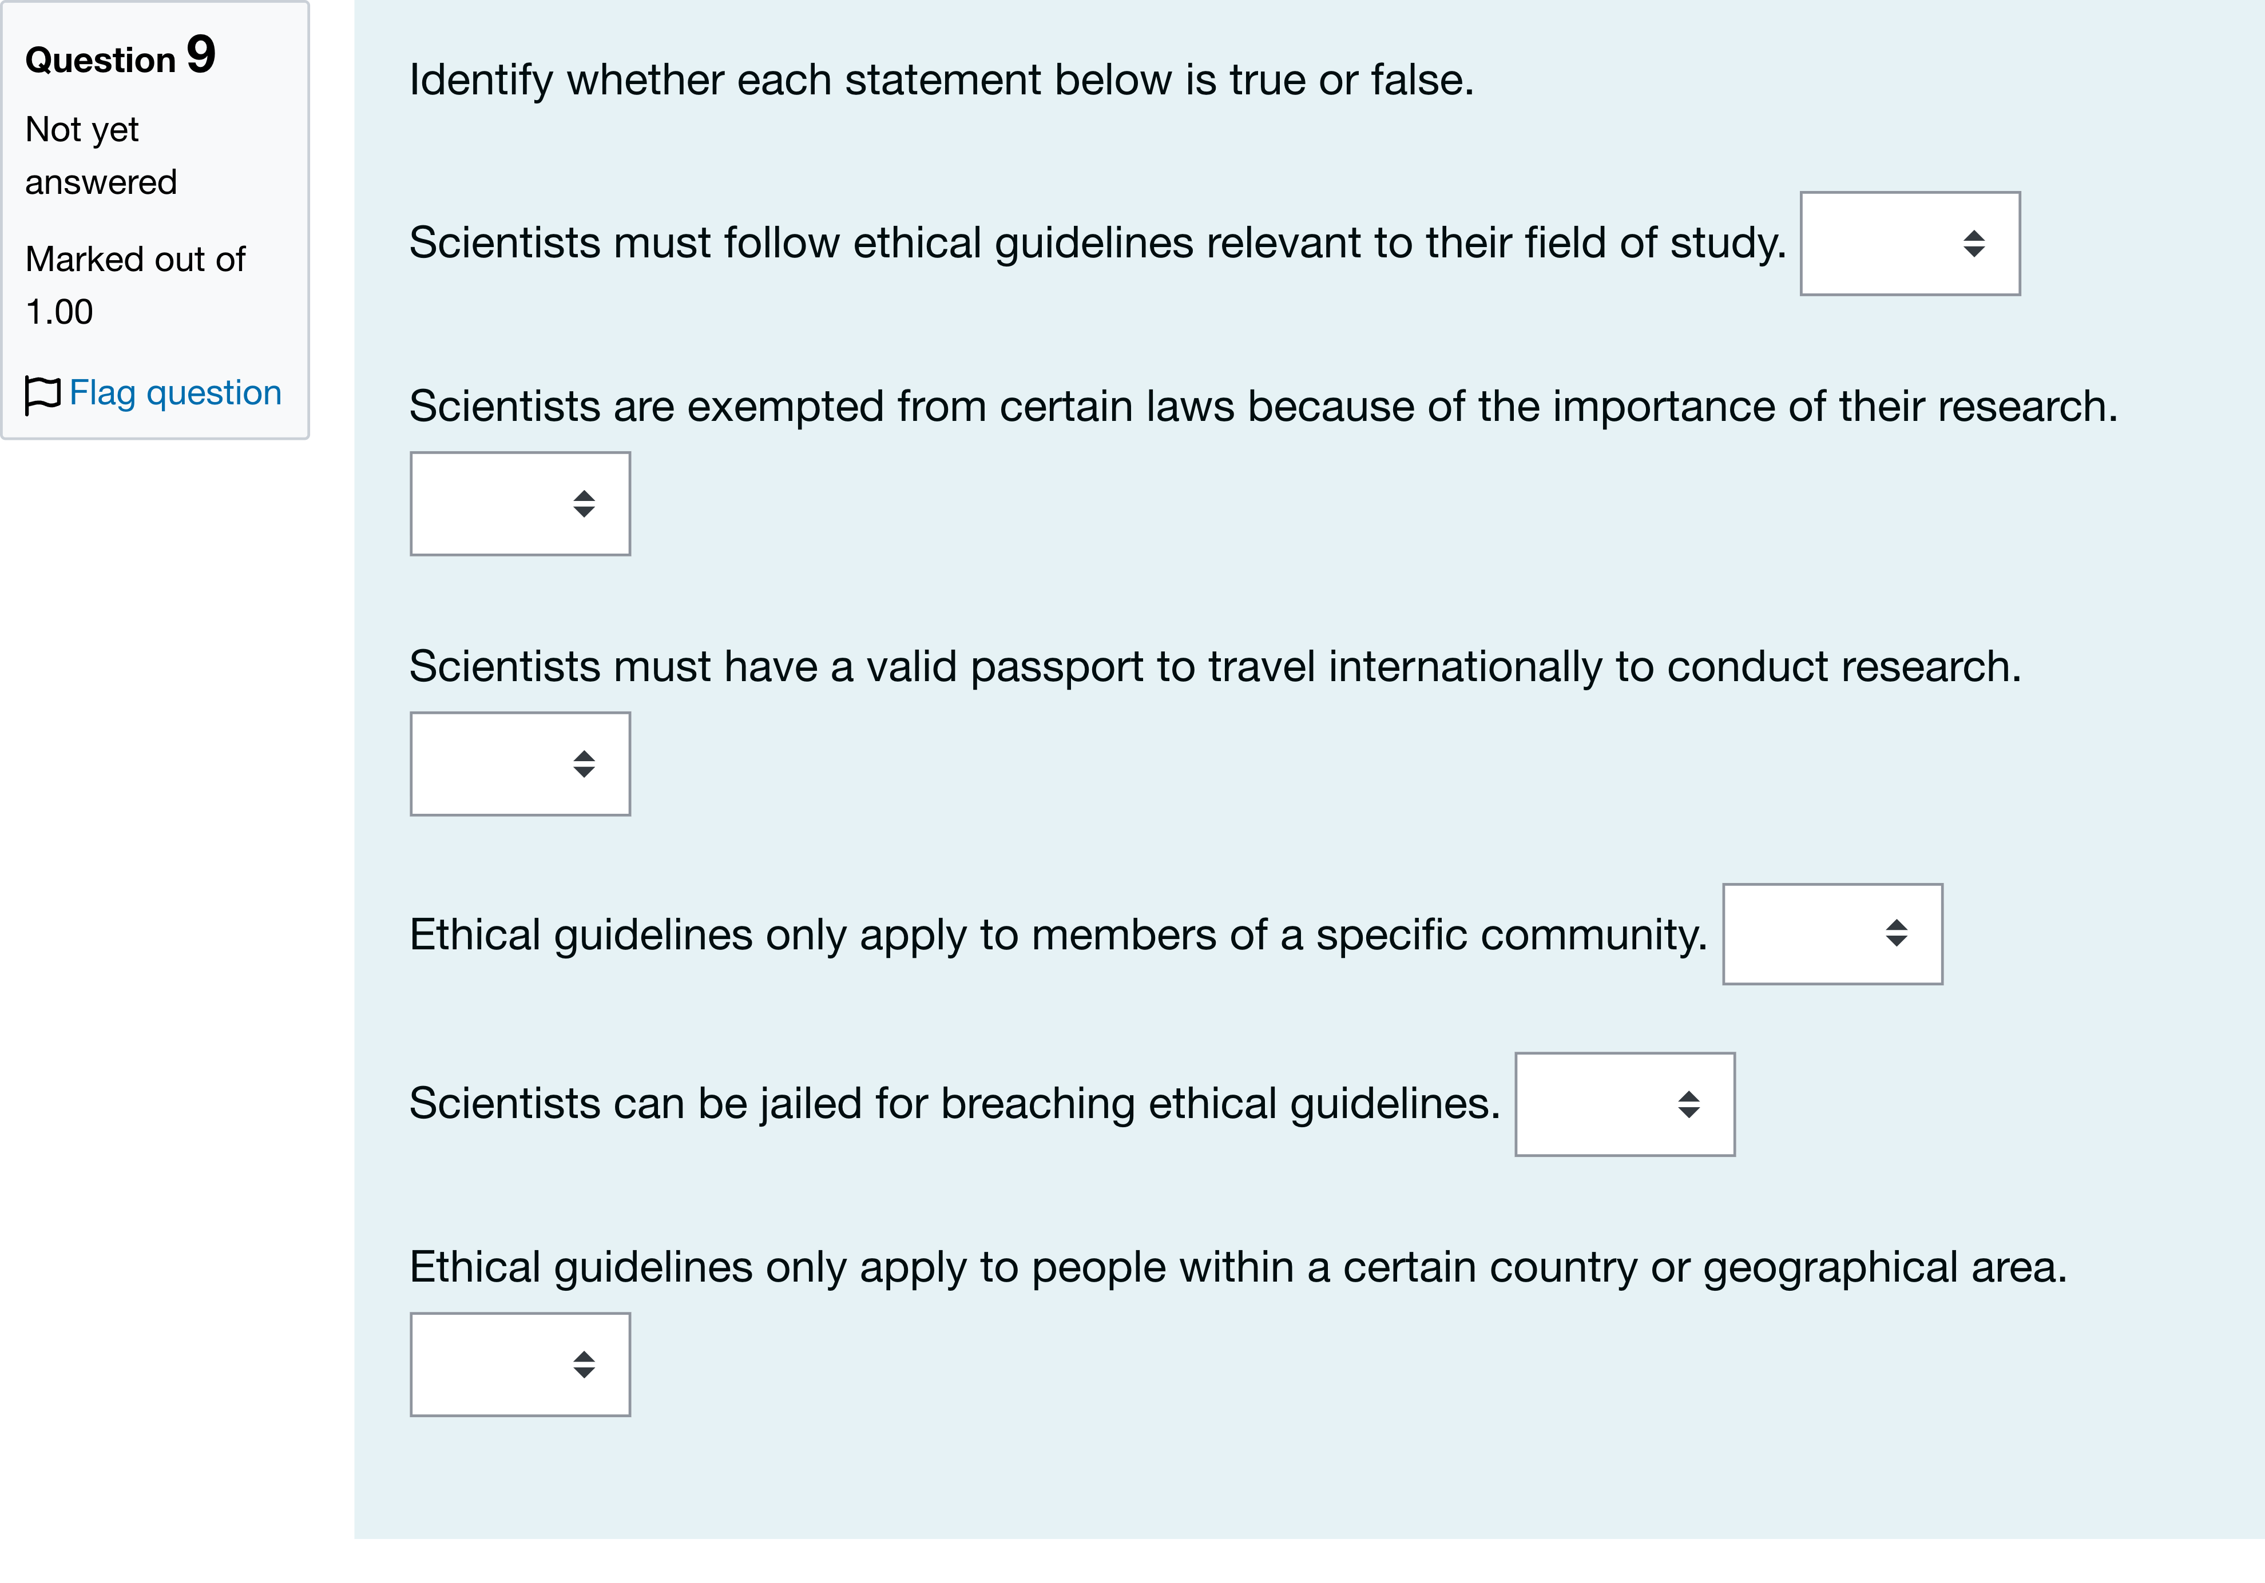Click up-down arrows in jailed for breaching dropdown

1689,1105
